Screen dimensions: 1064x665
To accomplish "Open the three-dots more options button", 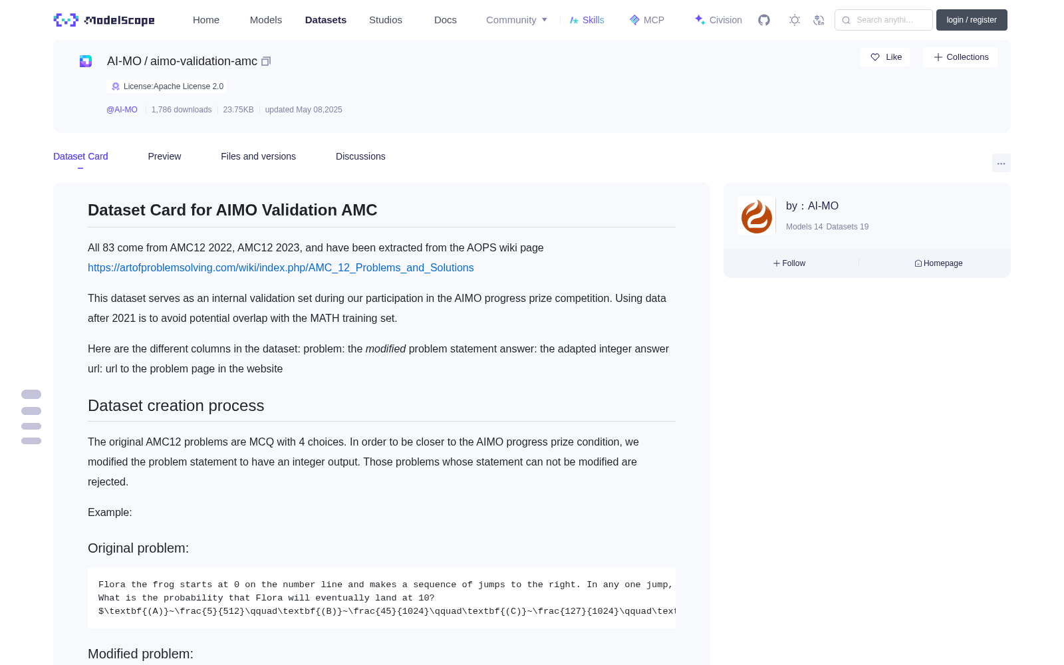I will coord(1001,163).
